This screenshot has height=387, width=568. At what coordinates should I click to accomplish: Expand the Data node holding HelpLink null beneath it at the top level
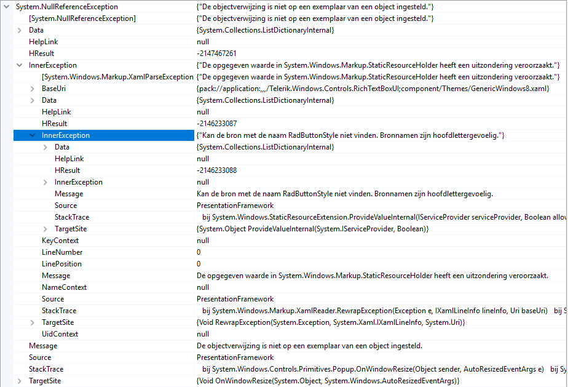pos(20,30)
